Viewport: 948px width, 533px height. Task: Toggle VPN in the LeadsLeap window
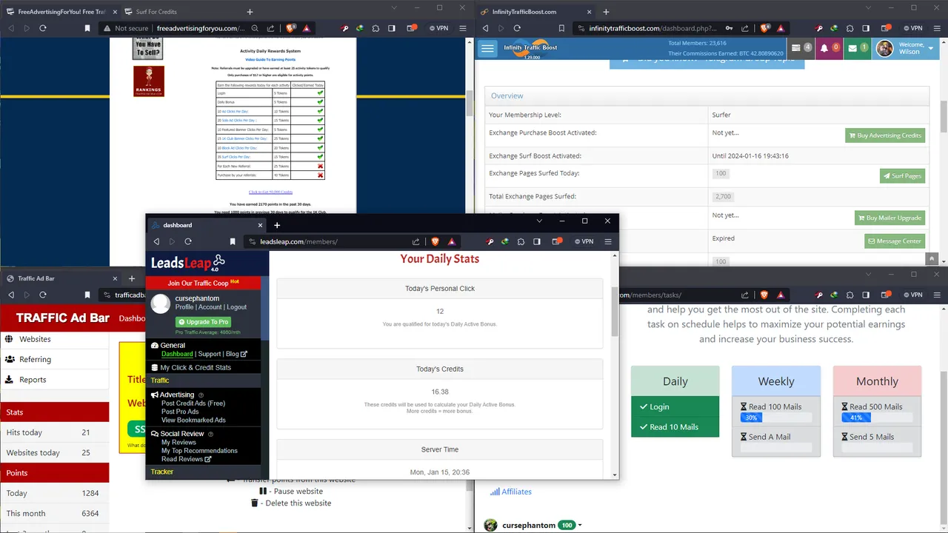pyautogui.click(x=583, y=241)
